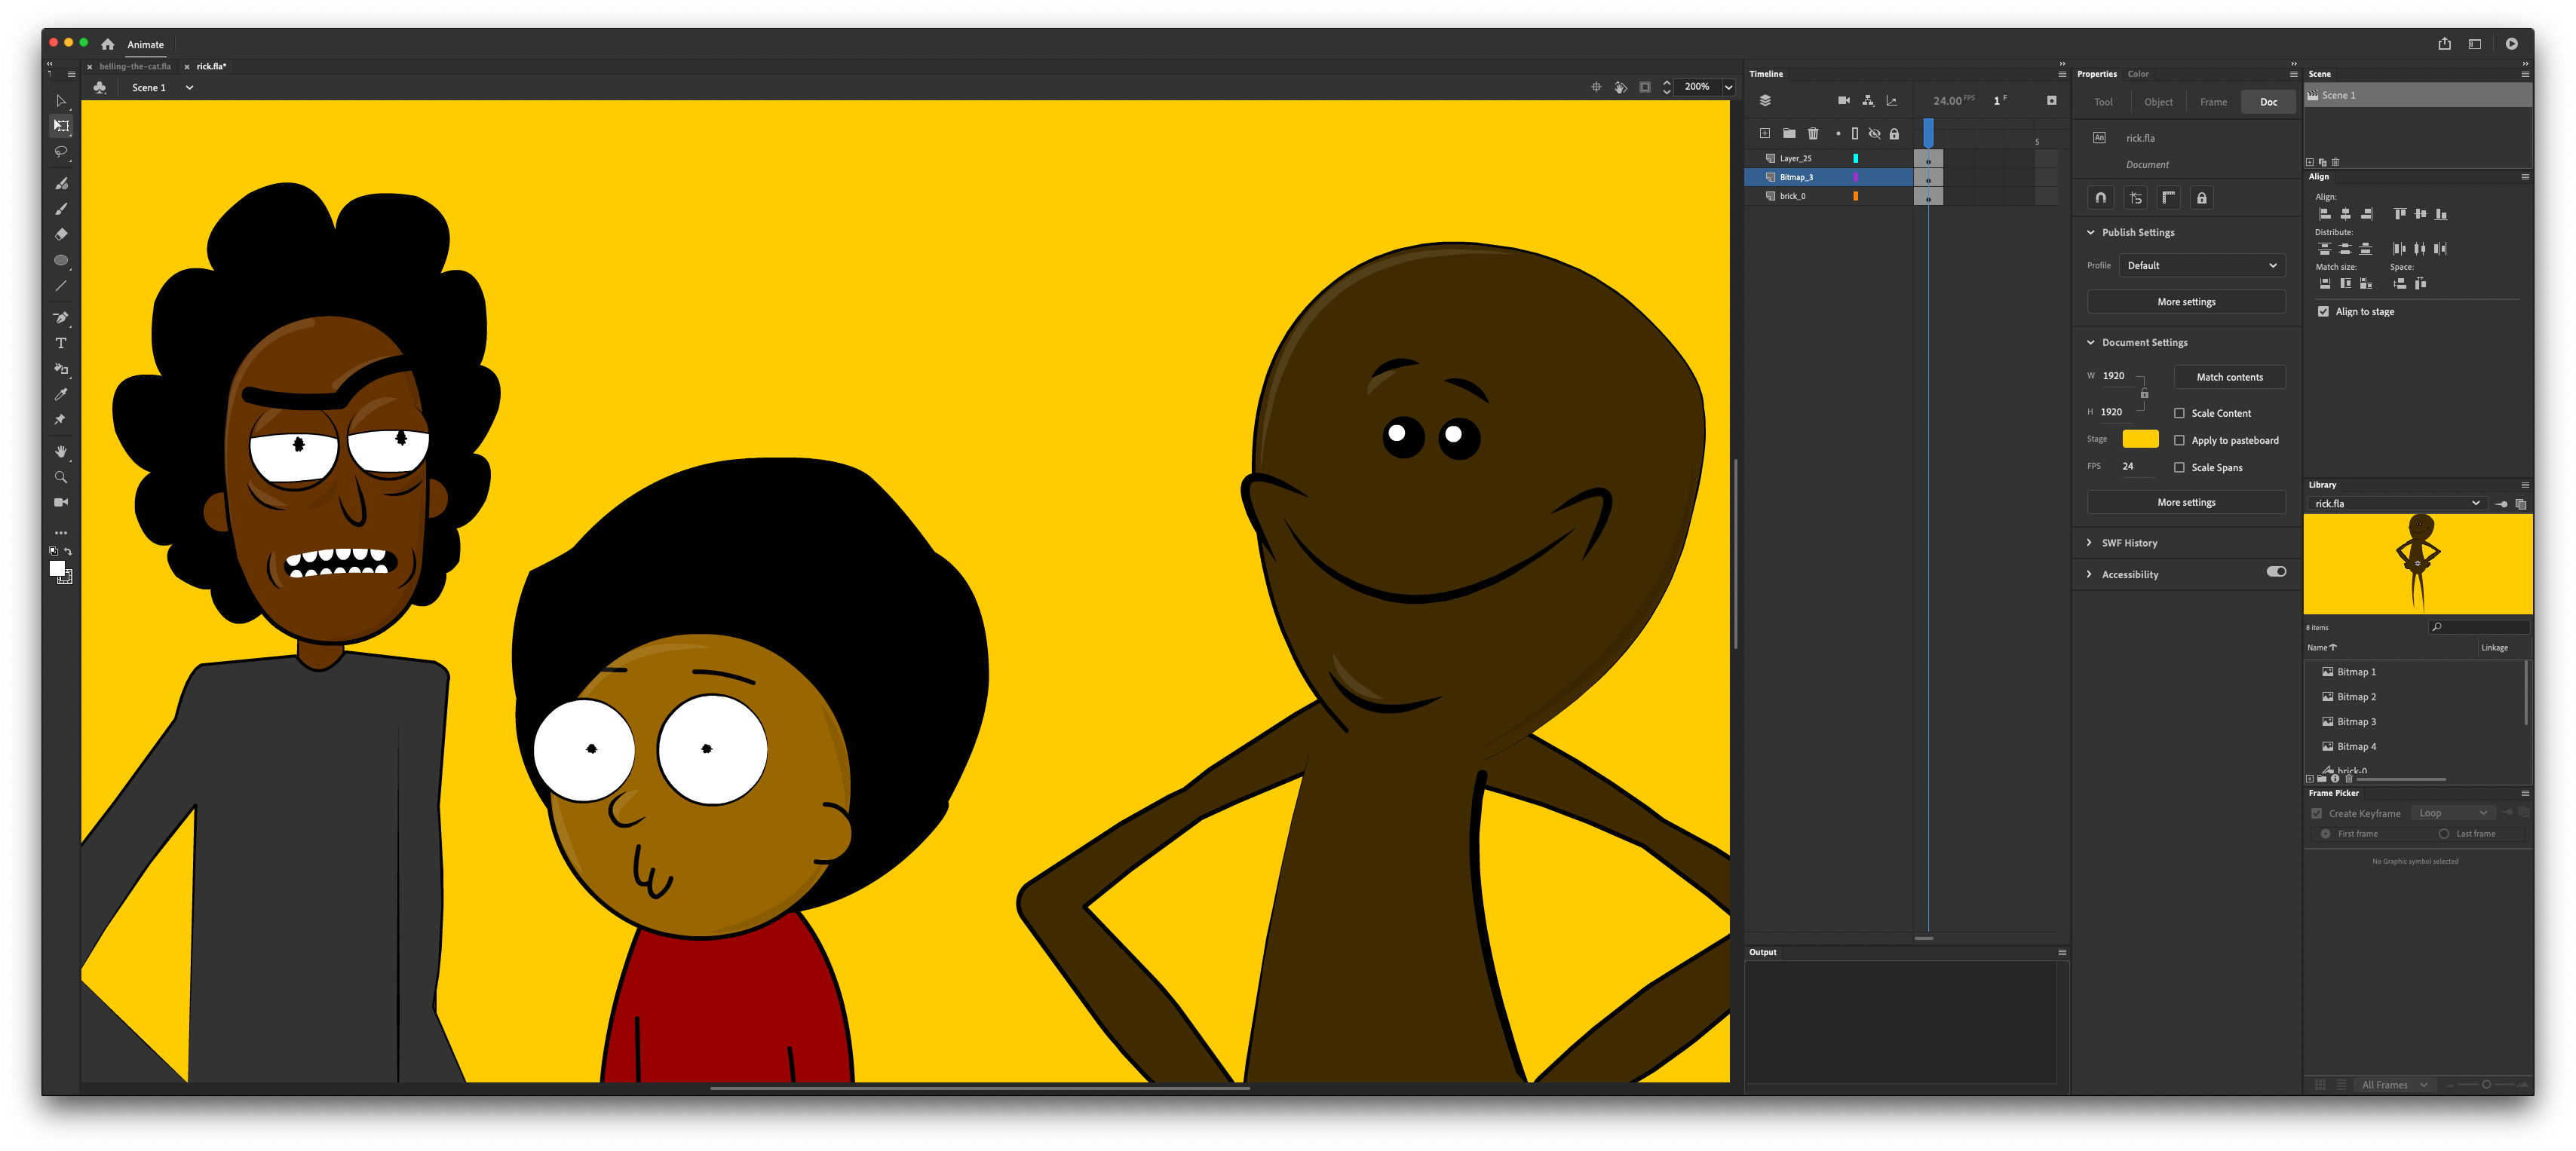2576x1151 pixels.
Task: Click the Center Stage icon
Action: (x=1596, y=87)
